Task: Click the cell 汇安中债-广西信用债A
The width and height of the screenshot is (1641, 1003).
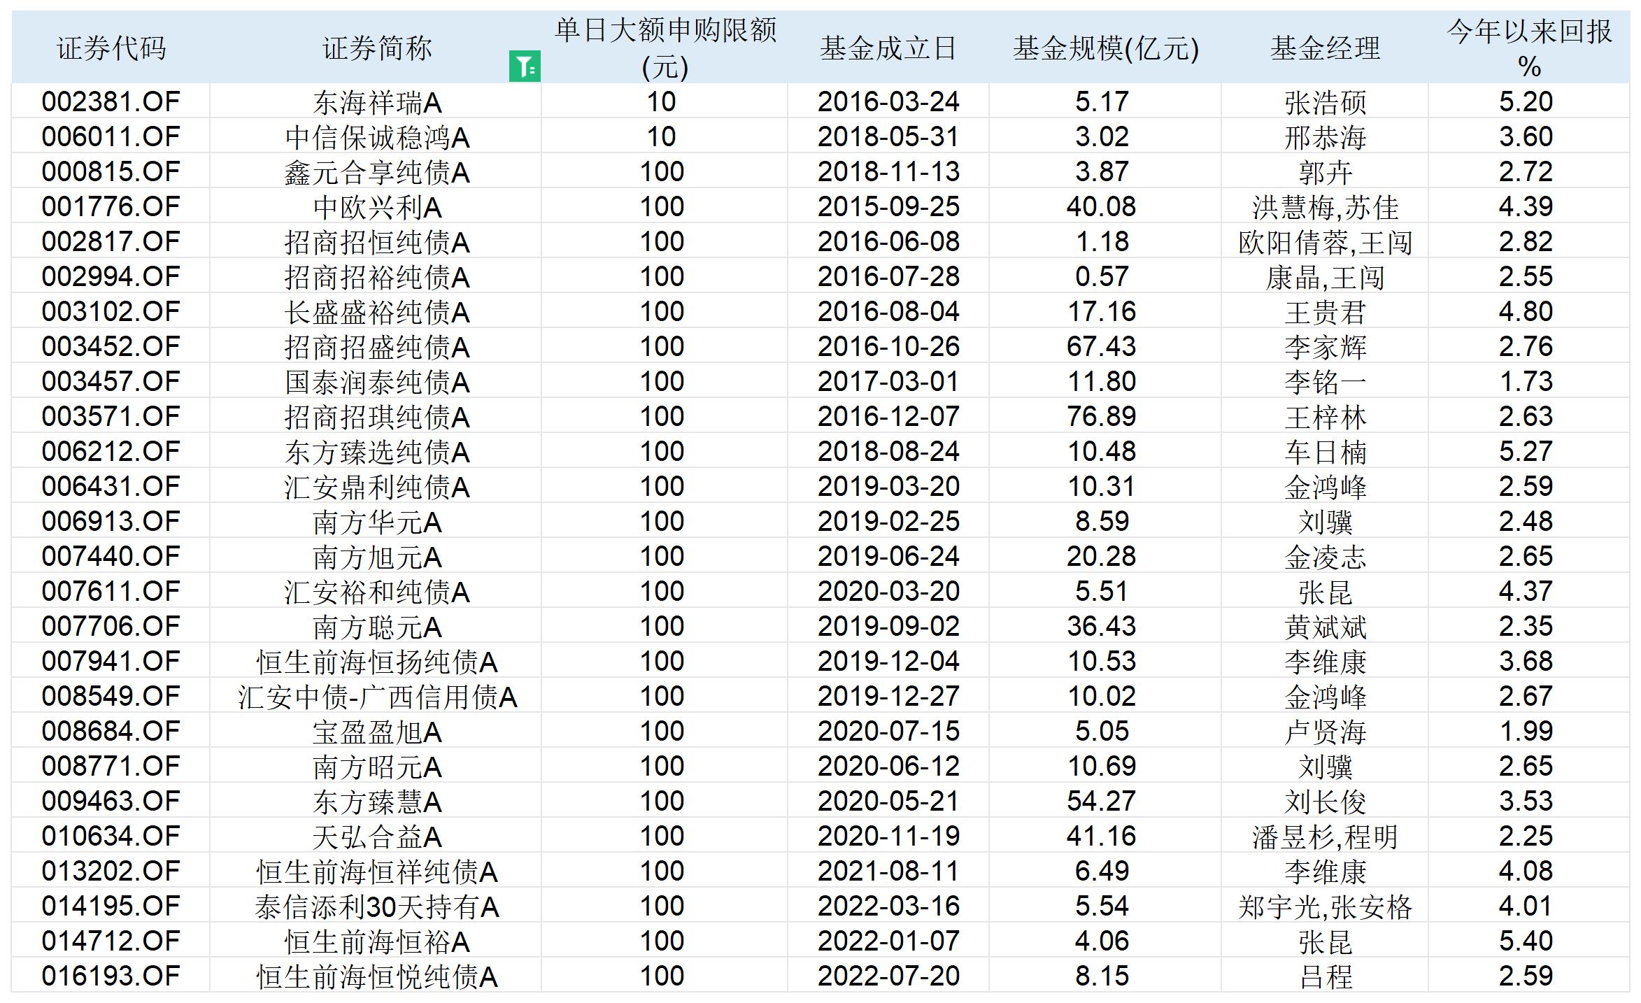Action: click(376, 697)
